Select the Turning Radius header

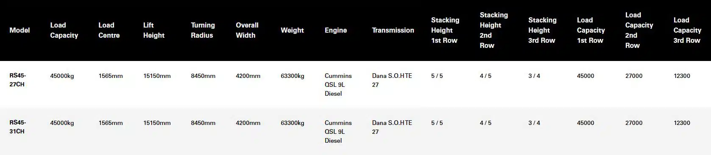click(x=203, y=30)
